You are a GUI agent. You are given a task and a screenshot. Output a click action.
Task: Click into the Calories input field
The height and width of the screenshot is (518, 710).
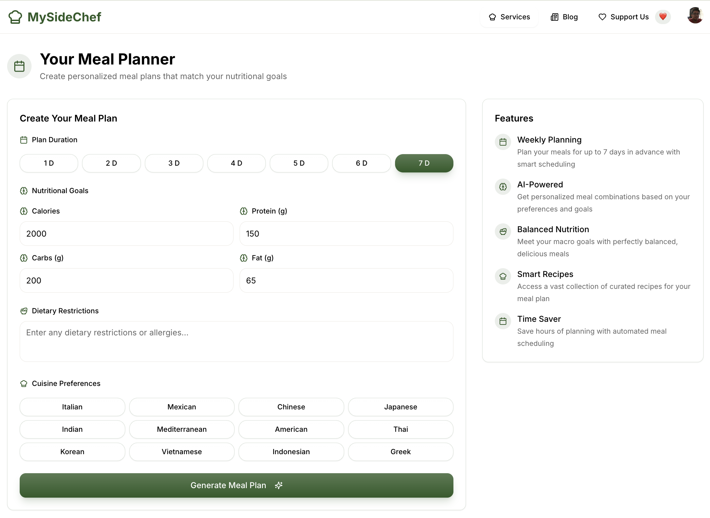pyautogui.click(x=126, y=234)
